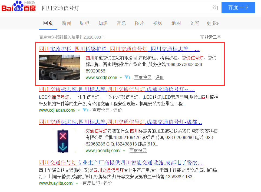The image size is (261, 192).
Task: Click description text starting 四川华驿公路交通
Action: tap(128, 173)
